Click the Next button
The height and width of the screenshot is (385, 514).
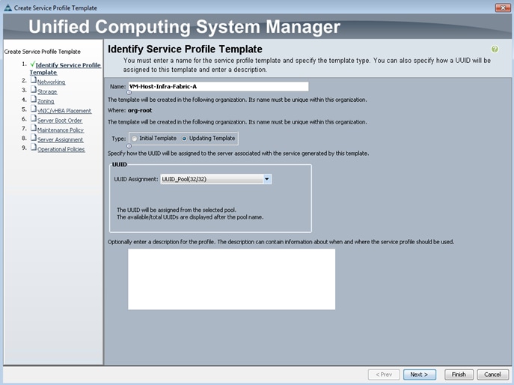419,375
